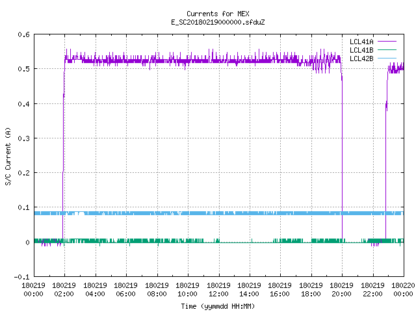This screenshot has width=416, height=312.
Task: Click the chart title 'Currents for MEX'
Action: (218, 14)
